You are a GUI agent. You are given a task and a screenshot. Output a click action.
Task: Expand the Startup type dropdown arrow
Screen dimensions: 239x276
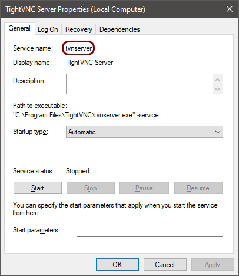(218, 132)
